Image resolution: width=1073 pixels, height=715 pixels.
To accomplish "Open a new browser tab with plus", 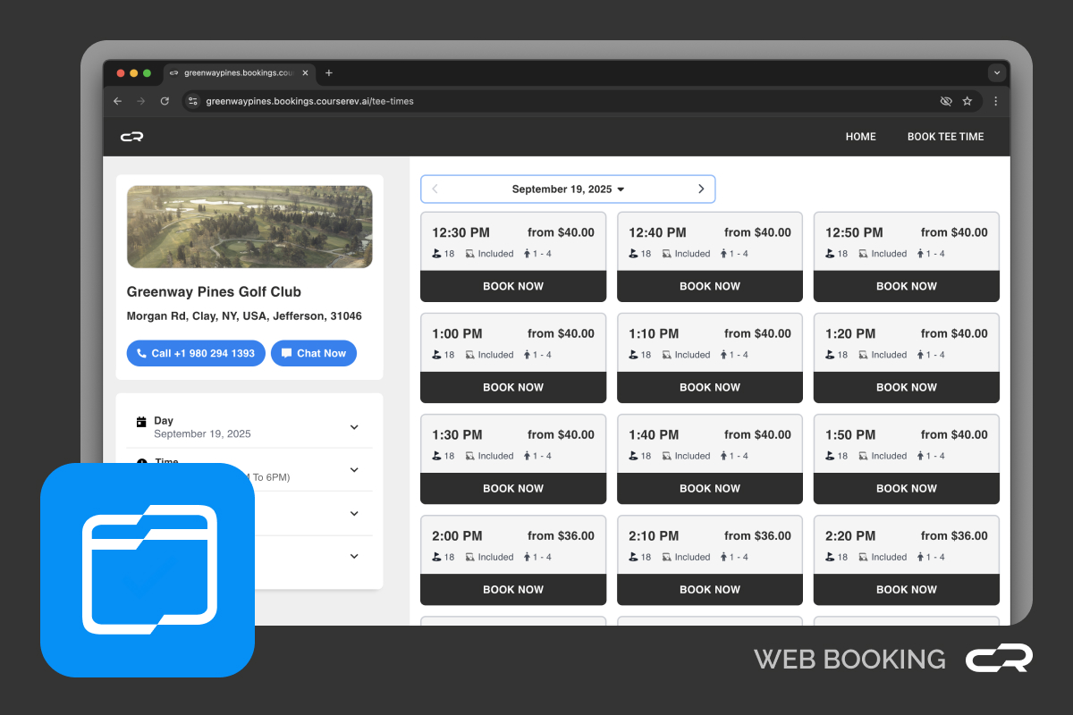I will point(329,72).
